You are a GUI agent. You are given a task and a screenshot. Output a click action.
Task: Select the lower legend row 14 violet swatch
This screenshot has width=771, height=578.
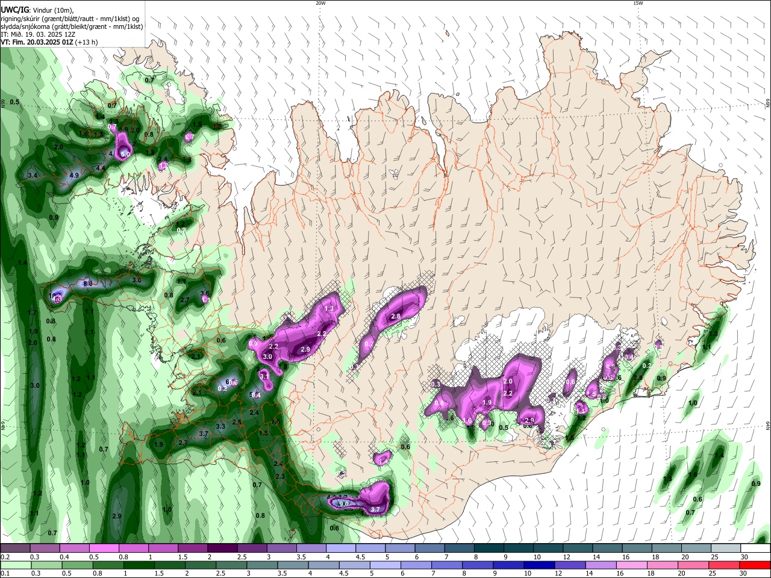tap(601, 565)
